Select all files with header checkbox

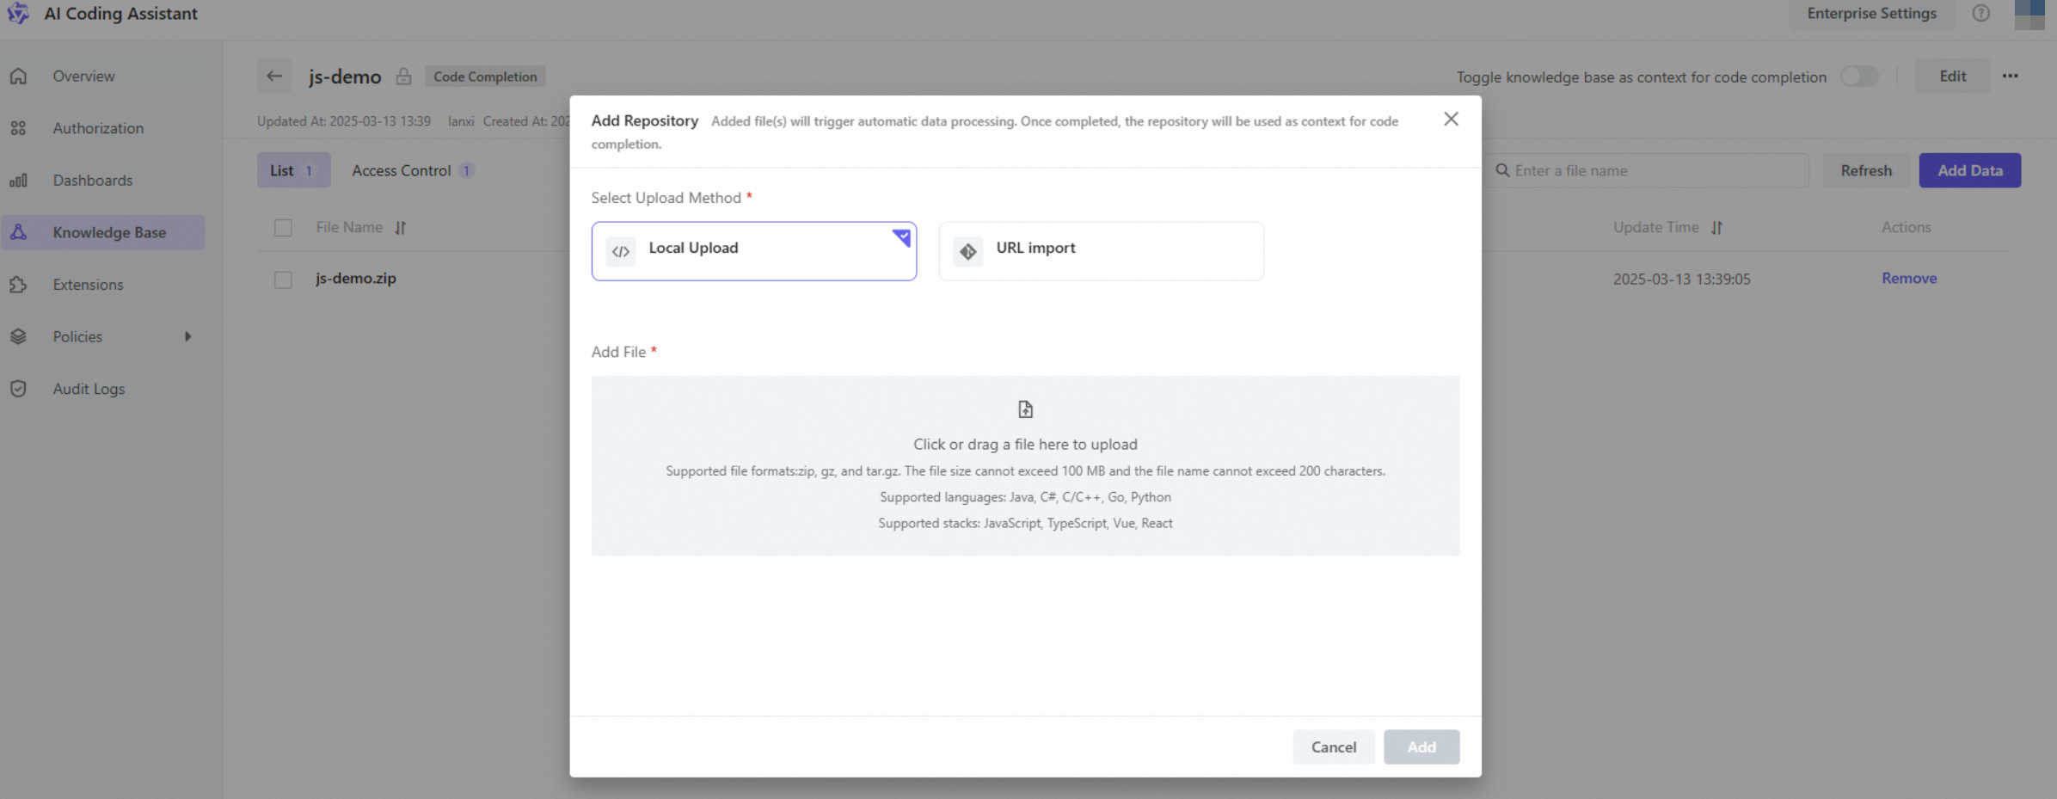click(x=283, y=228)
